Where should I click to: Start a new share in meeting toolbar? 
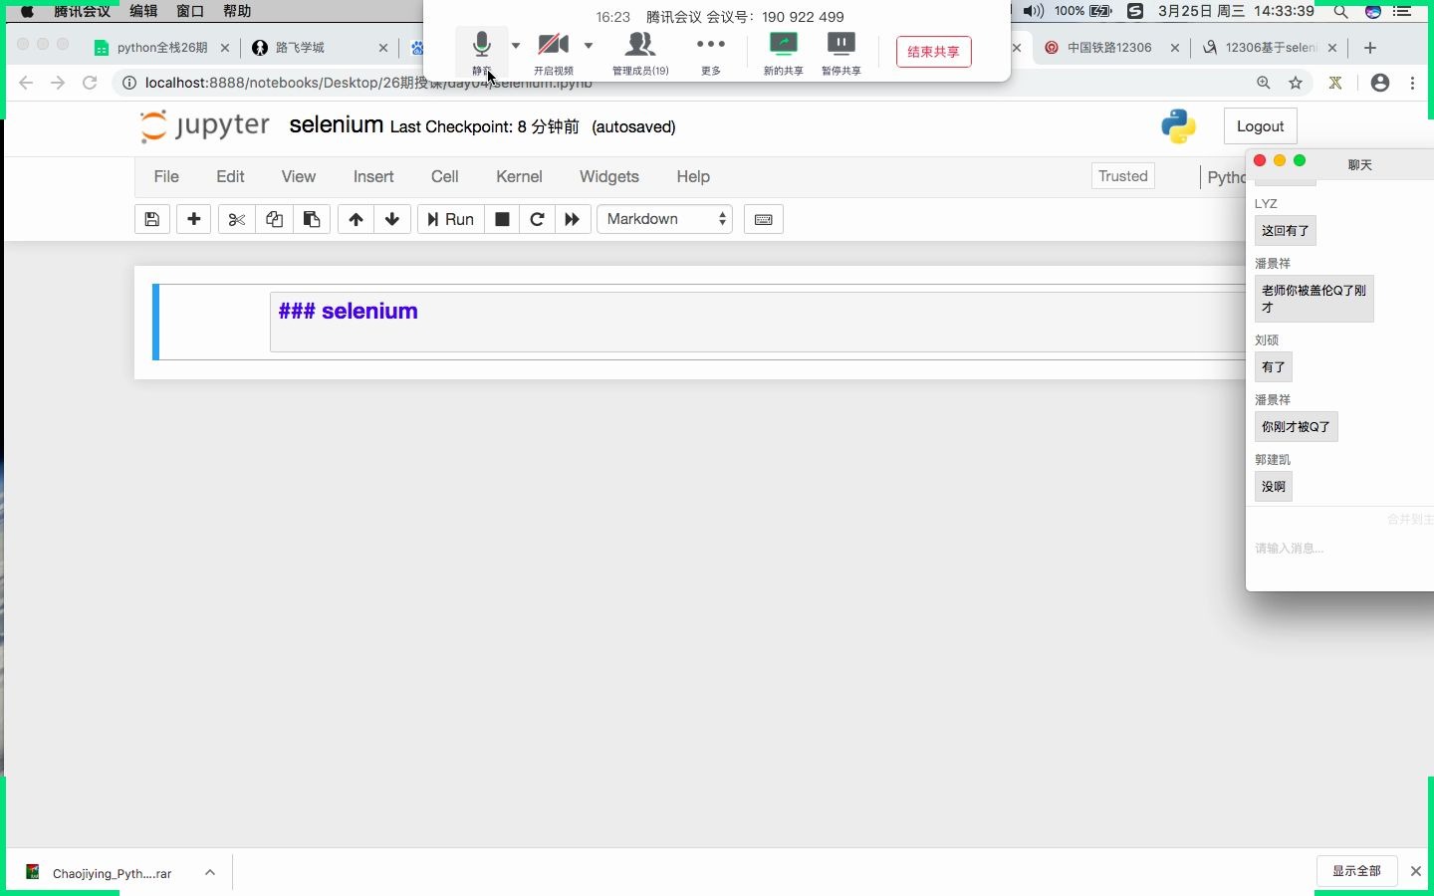tap(784, 52)
